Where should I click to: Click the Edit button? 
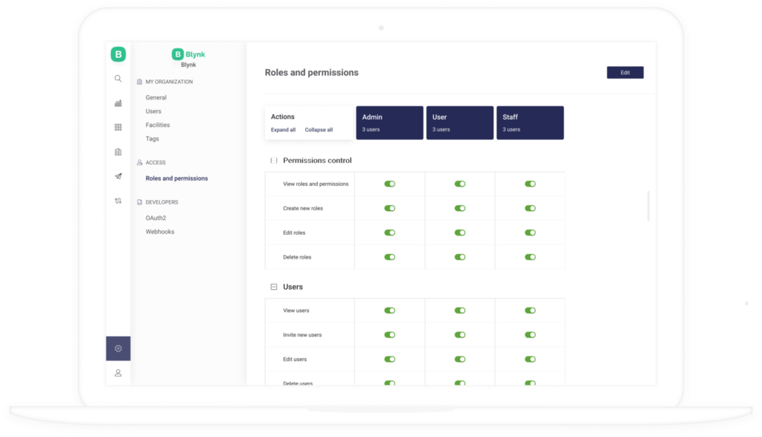click(624, 72)
